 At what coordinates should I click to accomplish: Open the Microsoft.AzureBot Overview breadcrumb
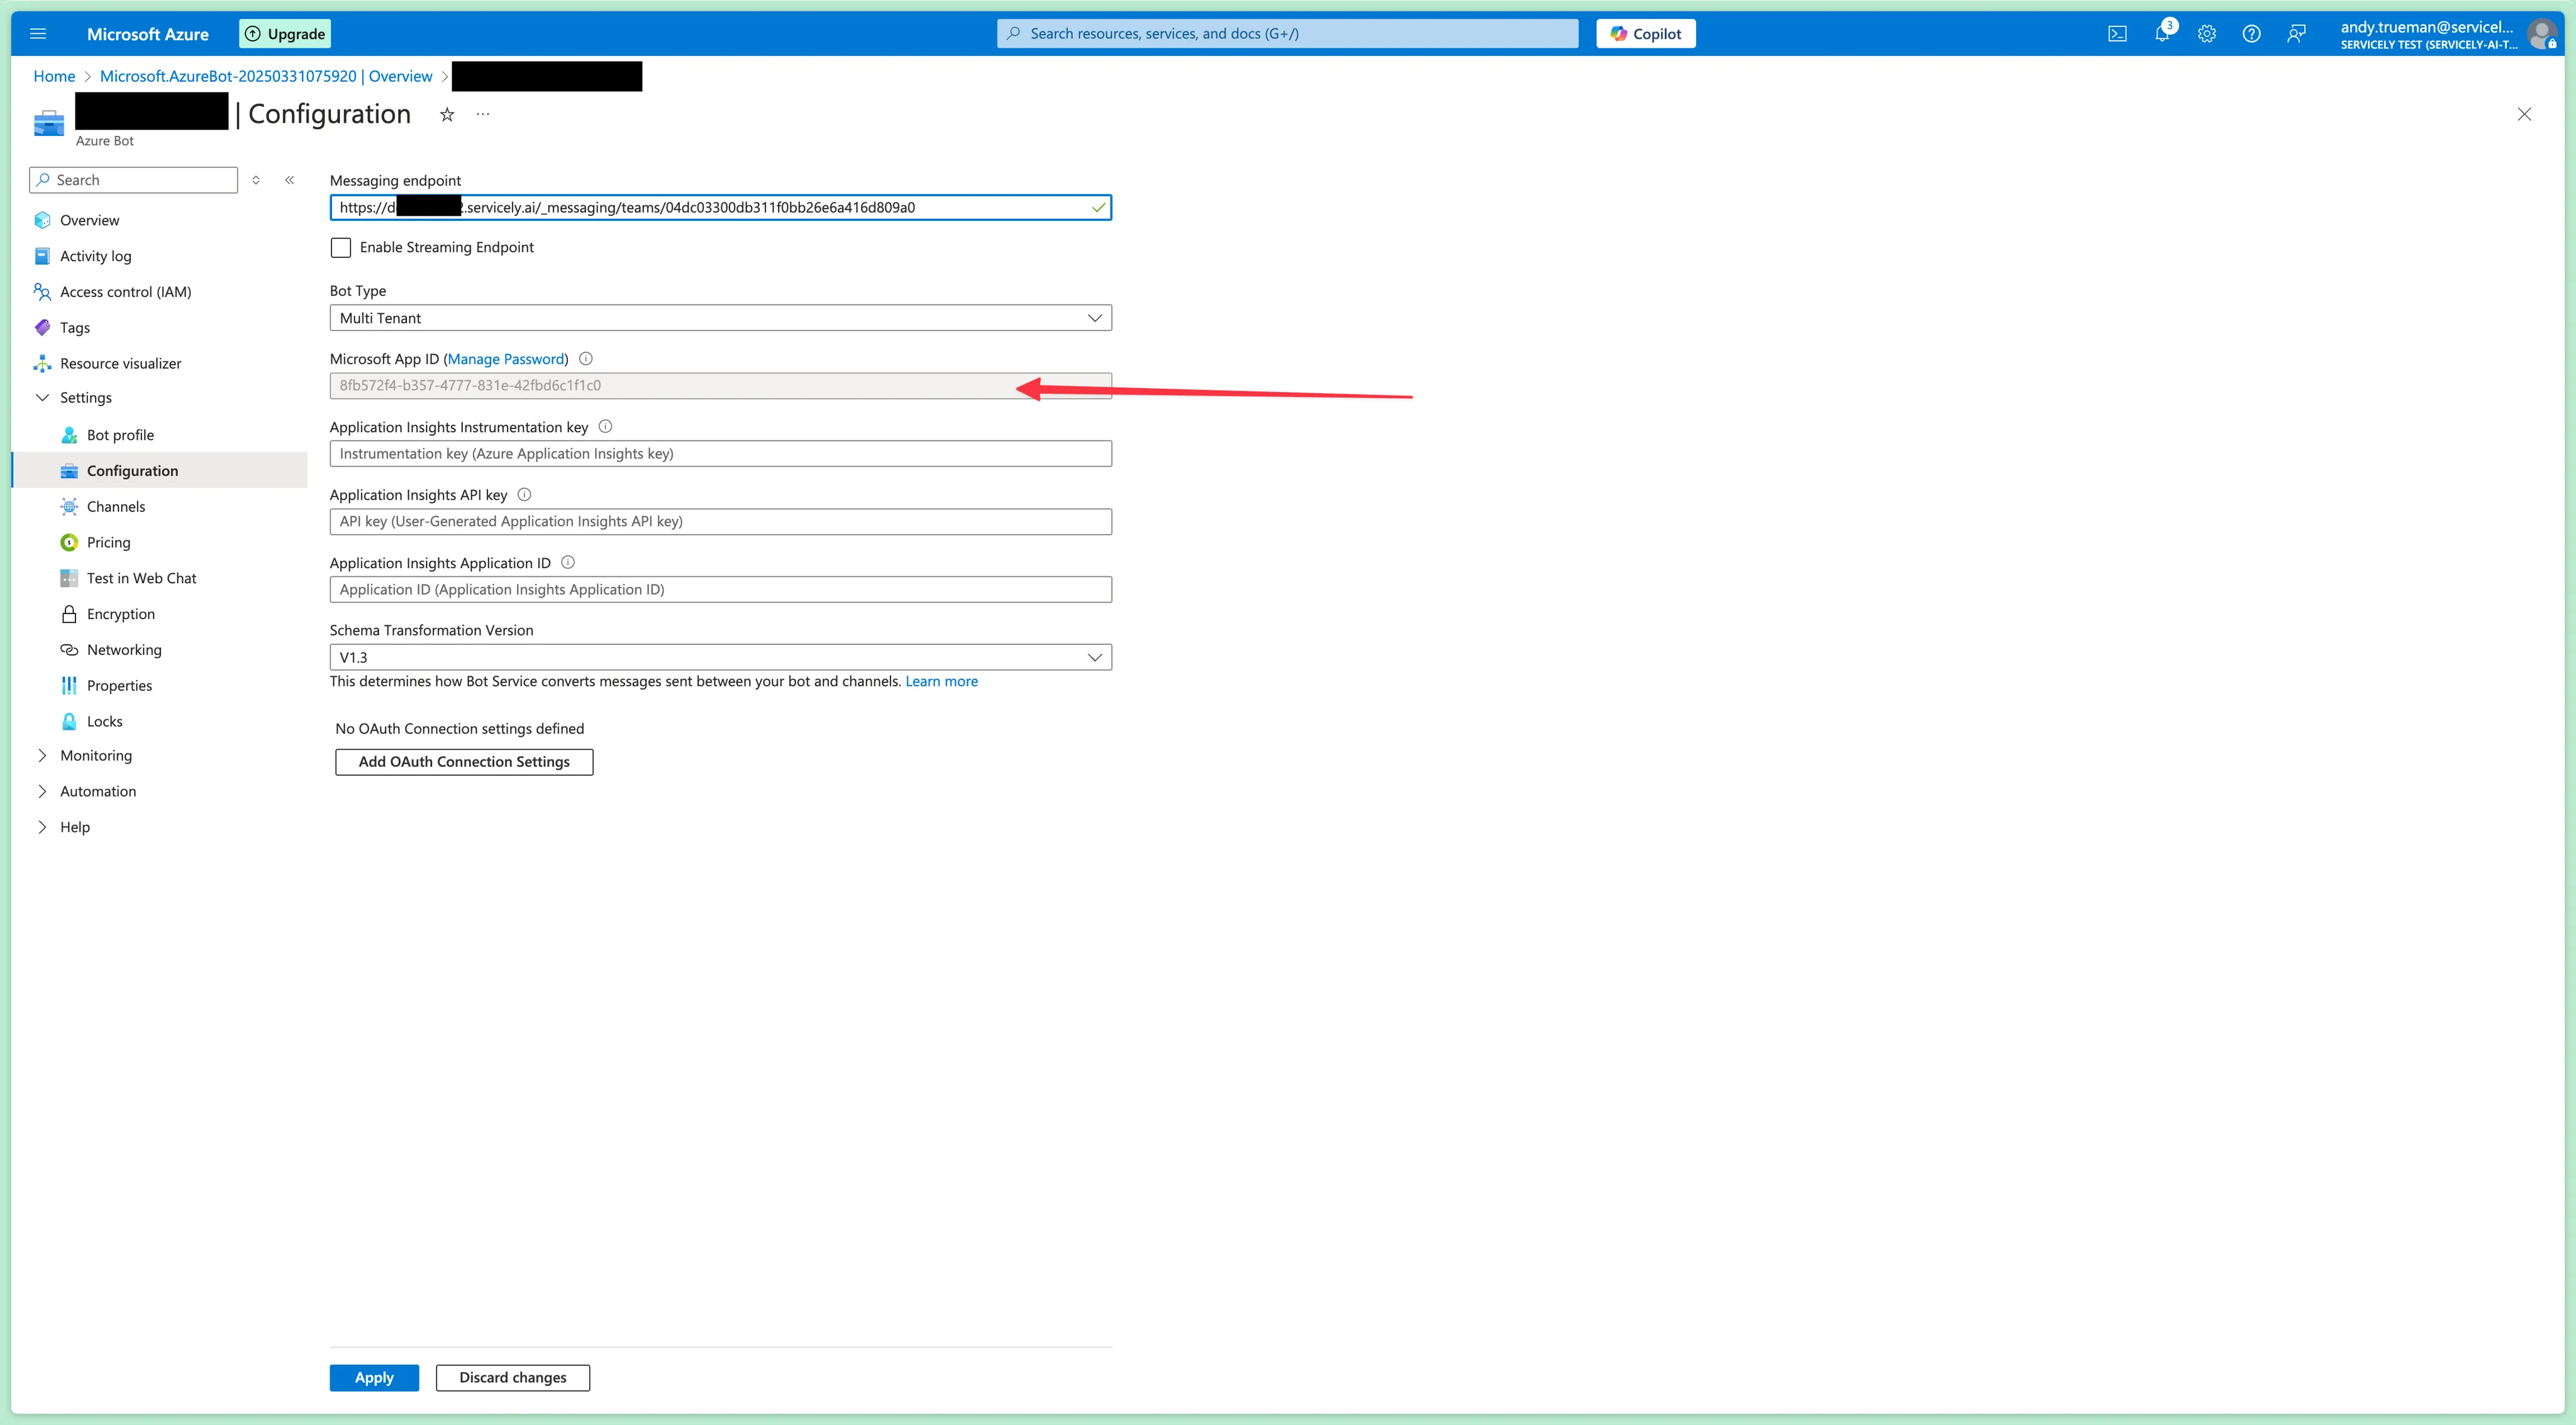click(266, 76)
